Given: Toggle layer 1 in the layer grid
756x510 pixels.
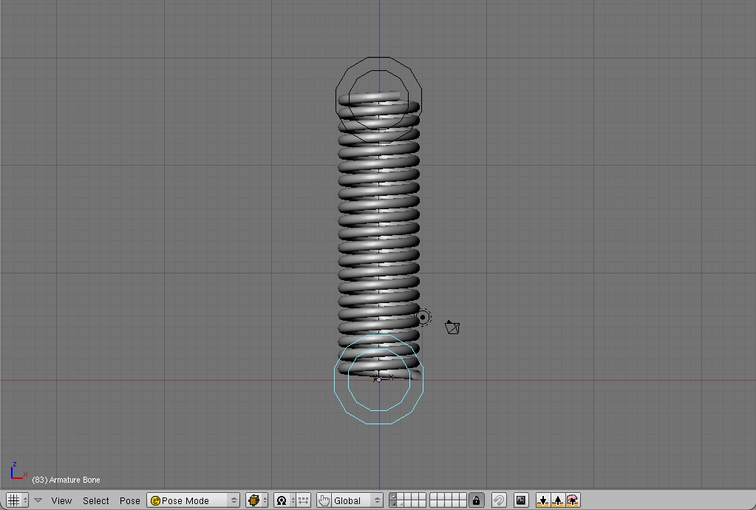Looking at the screenshot, I should pos(392,497).
